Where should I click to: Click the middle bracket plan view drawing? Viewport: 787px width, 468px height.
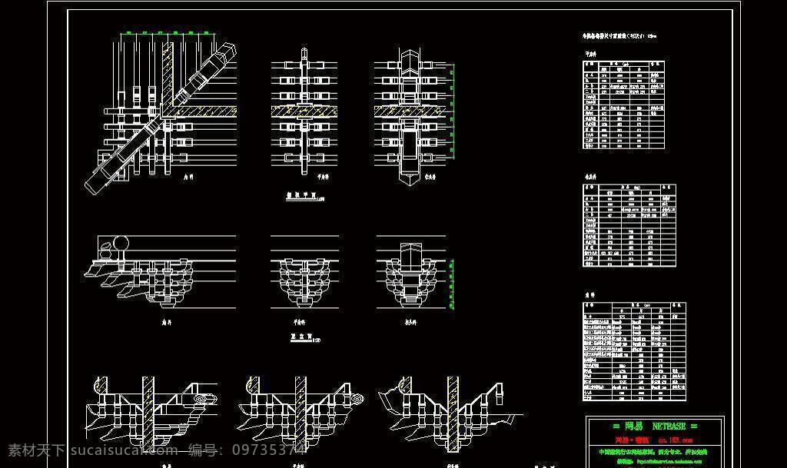point(304,111)
